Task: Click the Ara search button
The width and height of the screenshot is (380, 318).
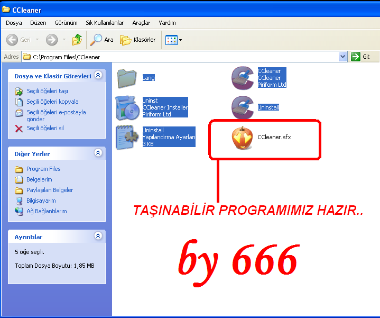Action: (101, 40)
